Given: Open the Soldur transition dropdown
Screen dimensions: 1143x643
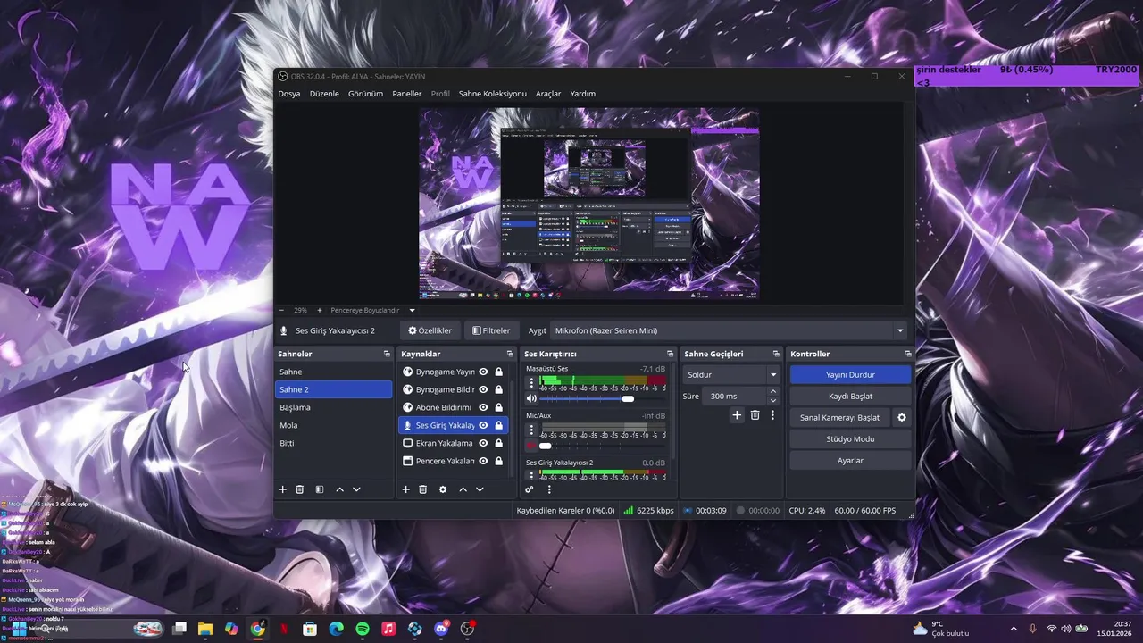Looking at the screenshot, I should point(732,374).
